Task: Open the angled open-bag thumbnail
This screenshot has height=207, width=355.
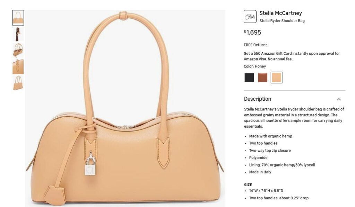Action: point(18,51)
